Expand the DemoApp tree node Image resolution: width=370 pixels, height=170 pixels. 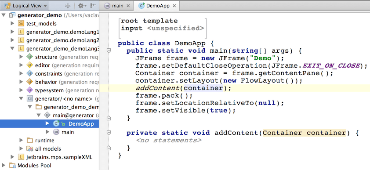coord(47,123)
